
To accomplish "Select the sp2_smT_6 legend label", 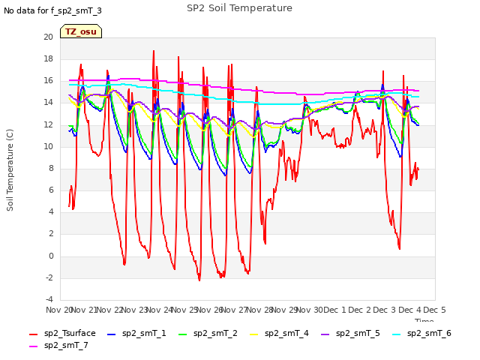I will tap(429, 333).
